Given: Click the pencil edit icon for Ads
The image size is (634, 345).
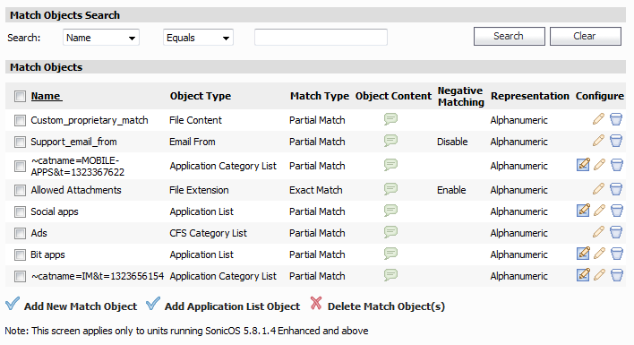Looking at the screenshot, I should tap(598, 232).
